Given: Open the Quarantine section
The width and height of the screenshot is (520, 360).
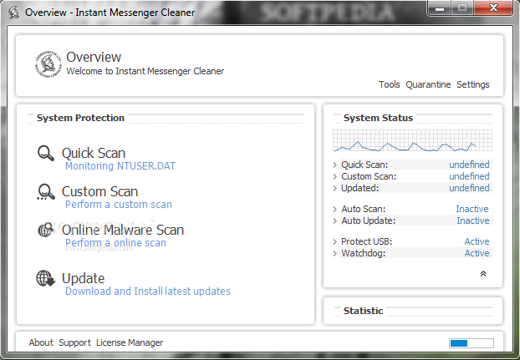Looking at the screenshot, I should [x=428, y=84].
